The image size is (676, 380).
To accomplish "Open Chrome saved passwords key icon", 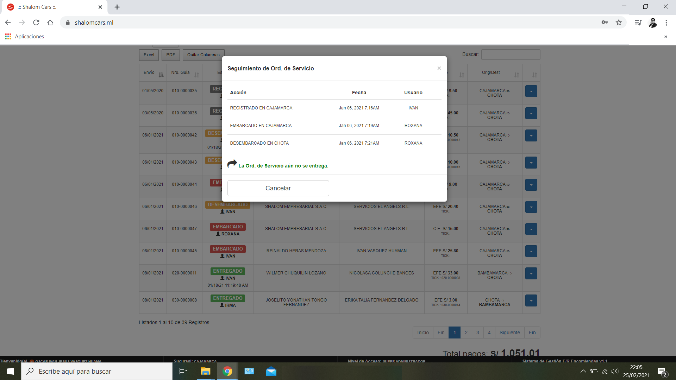I will [x=605, y=23].
